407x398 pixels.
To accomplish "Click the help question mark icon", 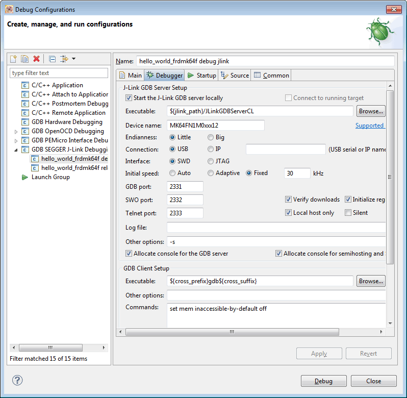I will coord(17,381).
